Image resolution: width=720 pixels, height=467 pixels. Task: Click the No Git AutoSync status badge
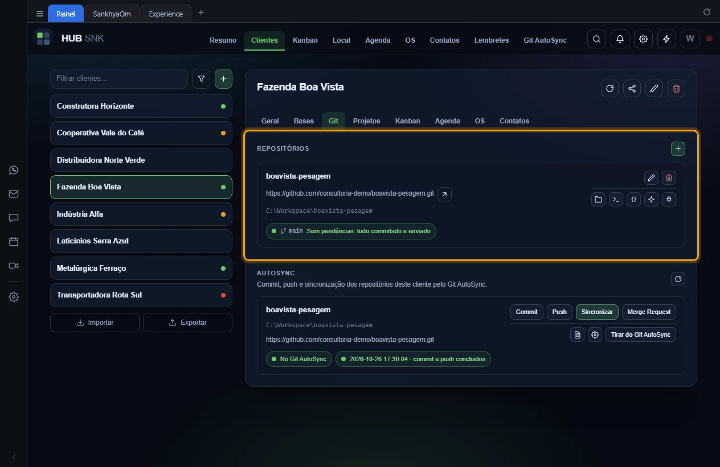click(x=298, y=359)
